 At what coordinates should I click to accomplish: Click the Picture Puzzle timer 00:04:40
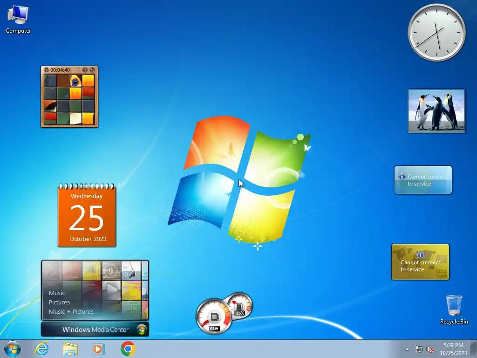(x=60, y=70)
